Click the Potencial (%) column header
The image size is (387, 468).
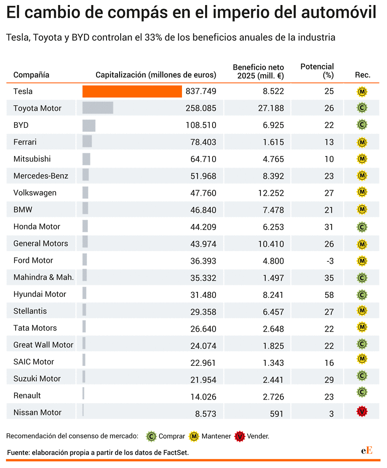317,71
